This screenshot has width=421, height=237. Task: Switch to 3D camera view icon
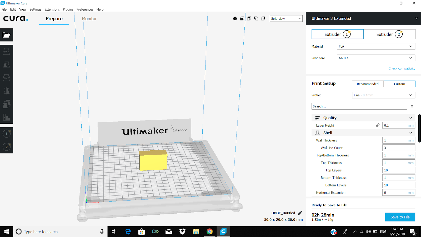coord(235,18)
